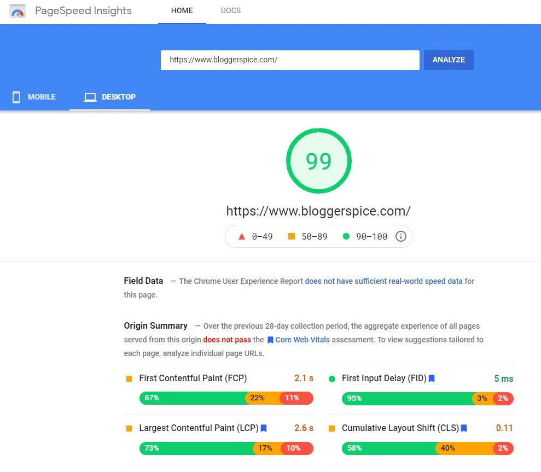The height and width of the screenshot is (472, 541).
Task: Click the bookmark icon next to First Input Delay
Action: coord(432,378)
